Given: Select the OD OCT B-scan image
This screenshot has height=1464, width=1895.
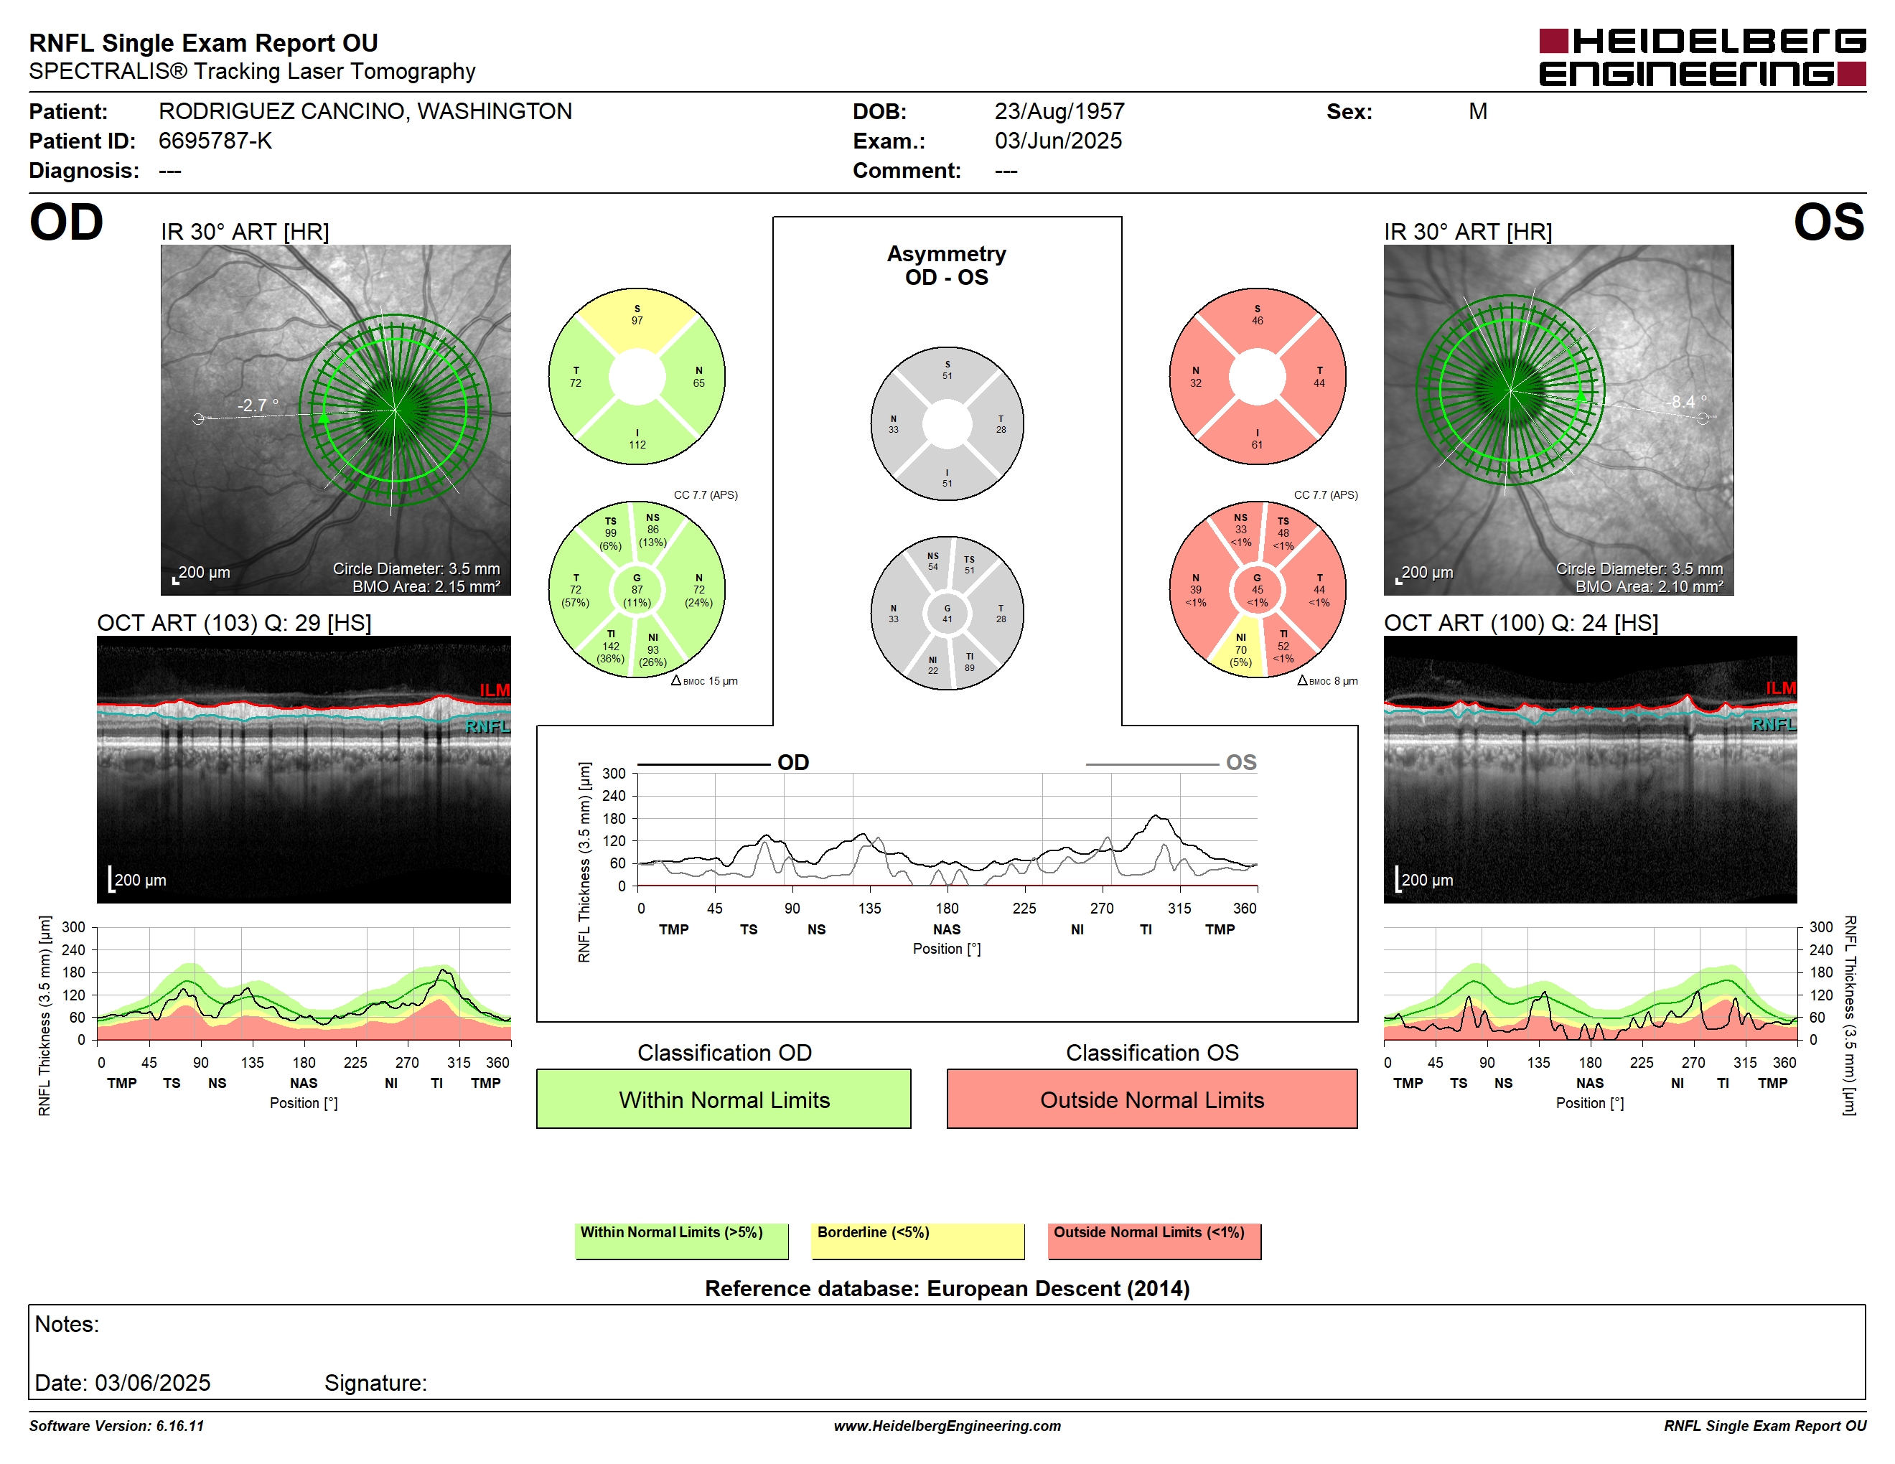Looking at the screenshot, I should point(304,769).
